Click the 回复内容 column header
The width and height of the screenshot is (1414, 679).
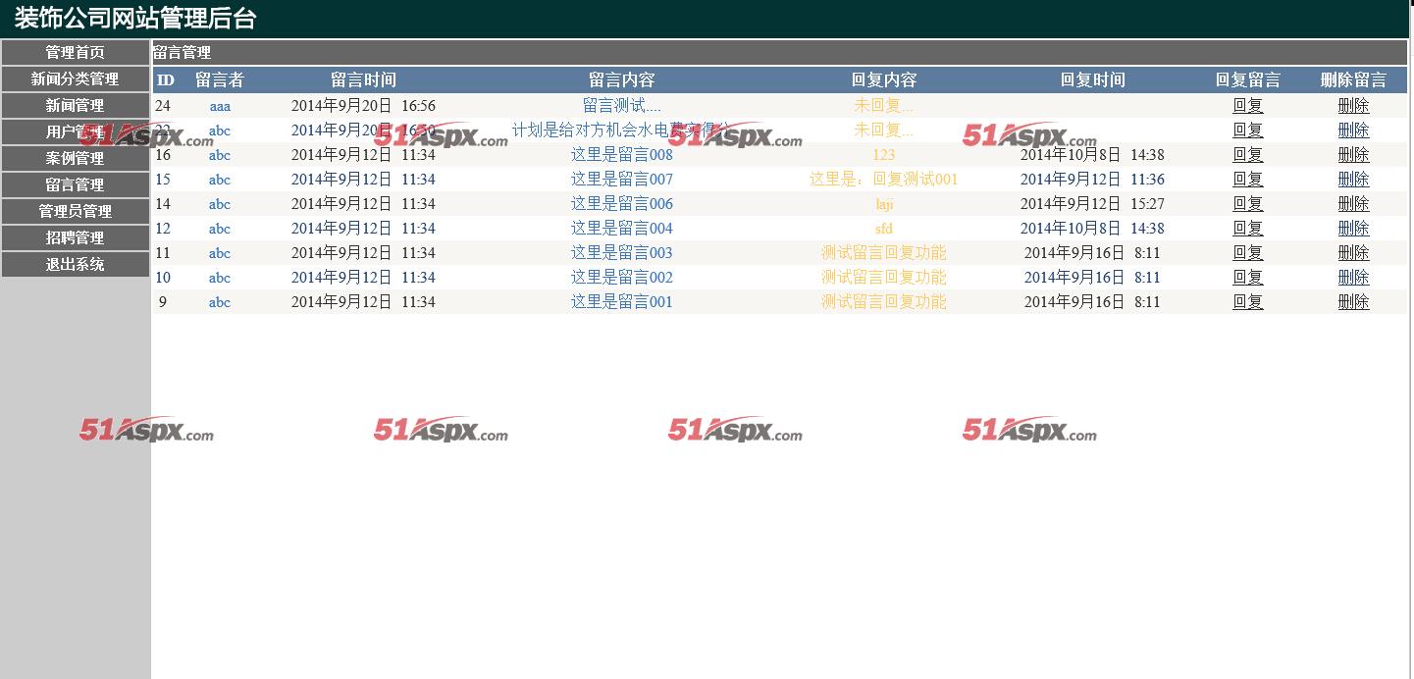point(884,79)
